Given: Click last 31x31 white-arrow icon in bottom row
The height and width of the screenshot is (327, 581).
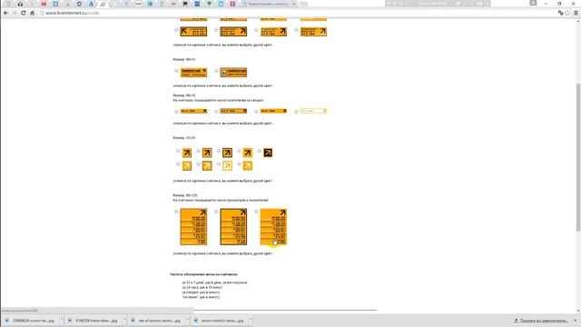Looking at the screenshot, I should 248,165.
